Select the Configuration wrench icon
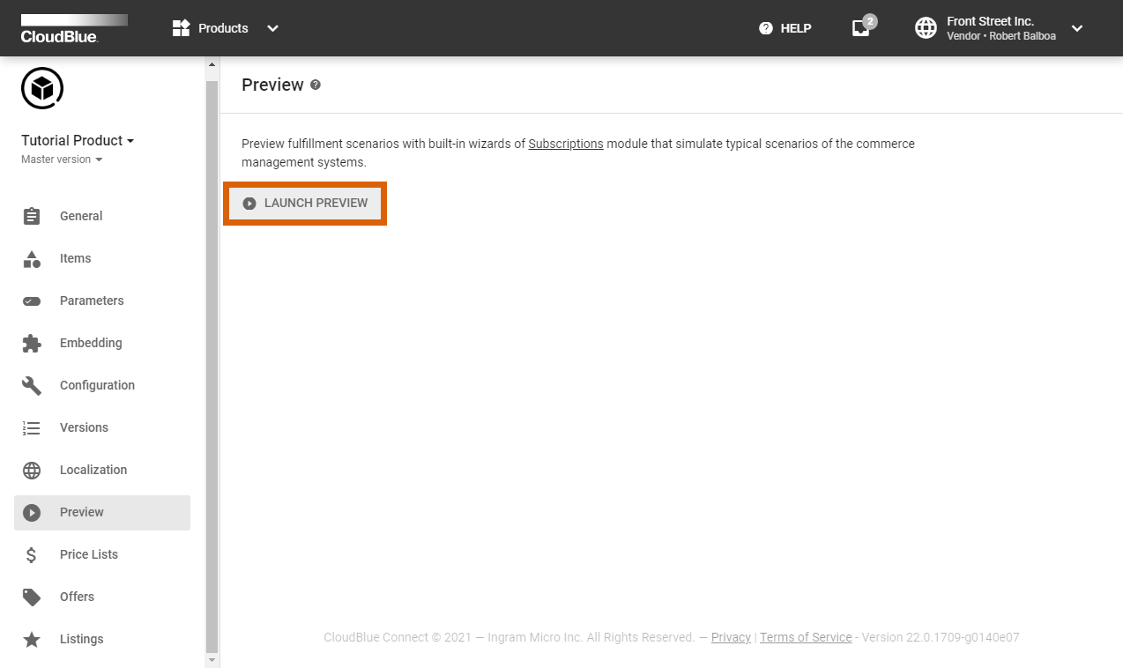This screenshot has height=668, width=1123. [x=33, y=385]
